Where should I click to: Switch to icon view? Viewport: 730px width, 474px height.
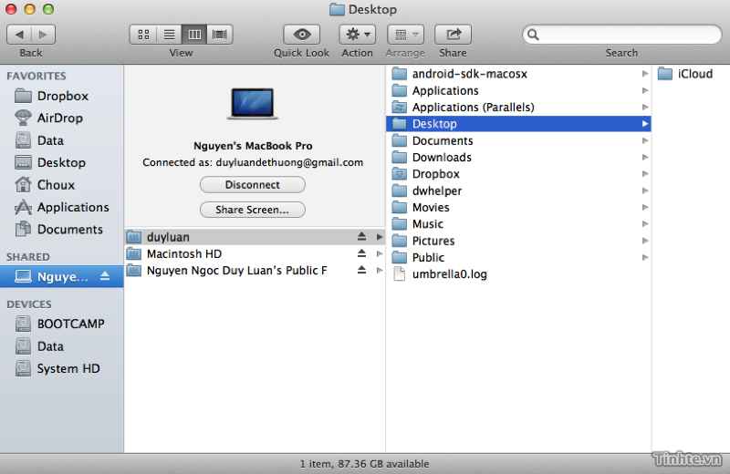point(143,35)
